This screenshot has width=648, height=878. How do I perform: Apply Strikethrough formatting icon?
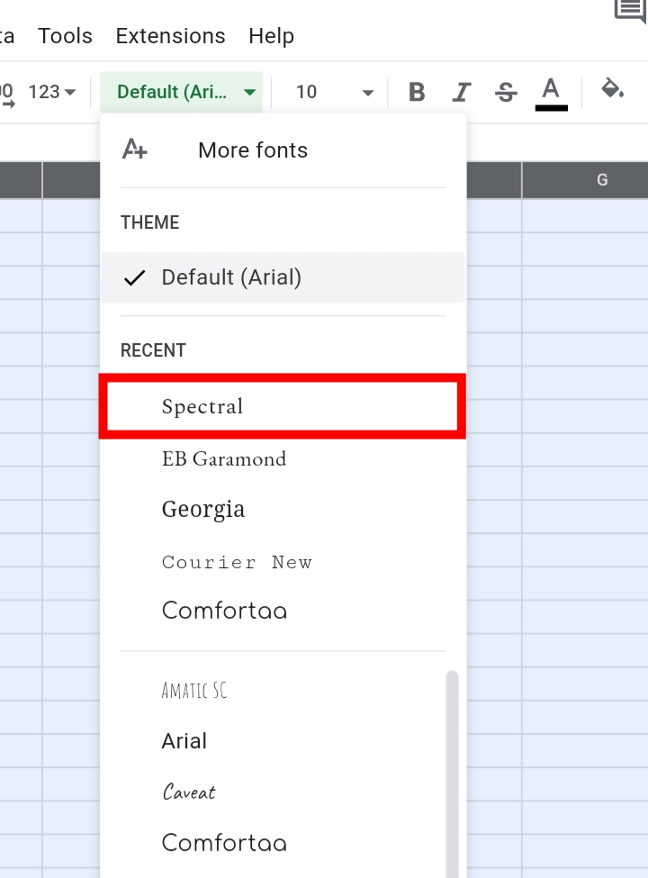[x=506, y=92]
